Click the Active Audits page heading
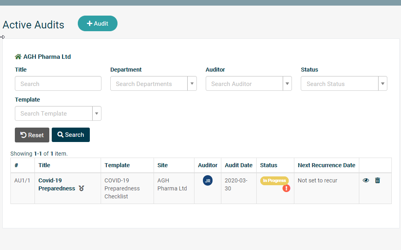The width and height of the screenshot is (401, 250). coord(34,25)
